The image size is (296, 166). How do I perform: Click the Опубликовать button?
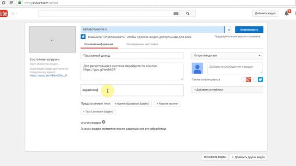(x=249, y=30)
